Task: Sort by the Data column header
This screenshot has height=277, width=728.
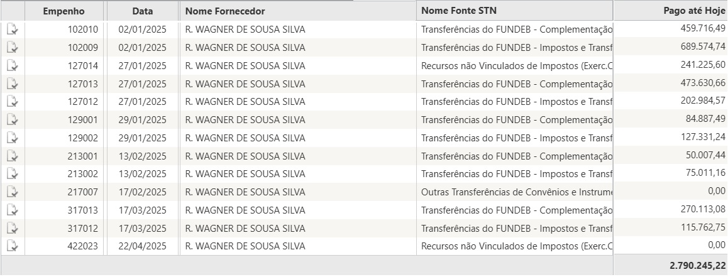Action: 143,11
